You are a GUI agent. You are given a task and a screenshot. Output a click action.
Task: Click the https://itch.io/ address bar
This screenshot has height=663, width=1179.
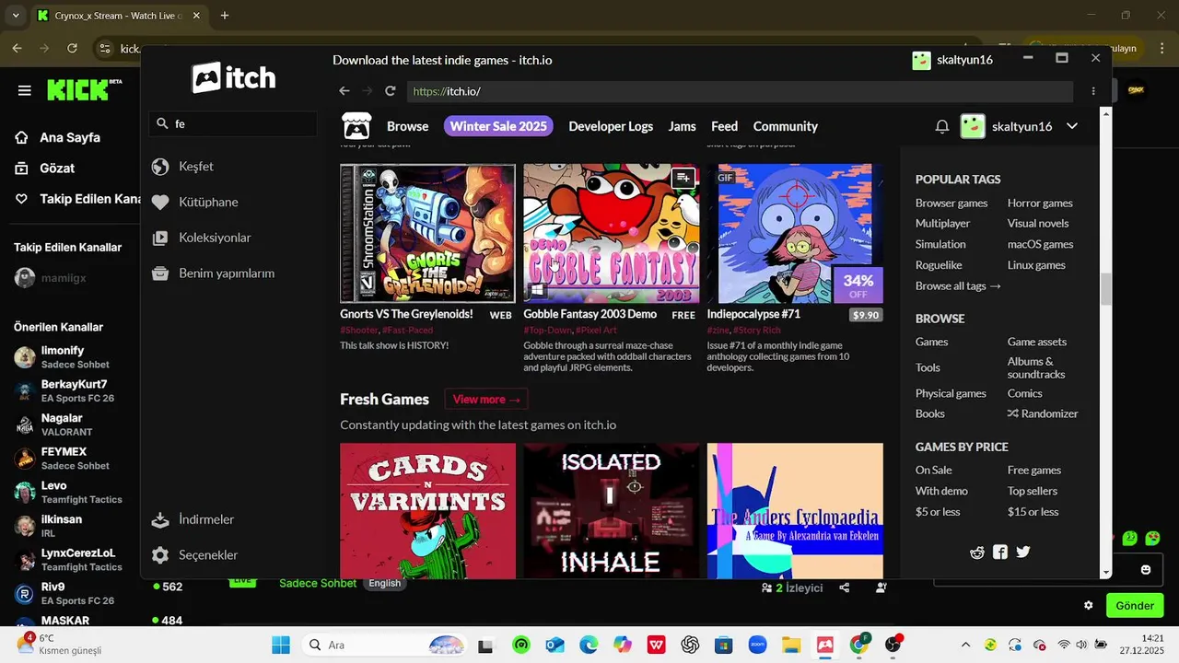(x=740, y=91)
